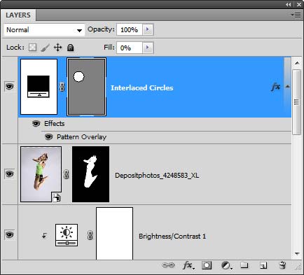Toggle lock position icon

pyautogui.click(x=57, y=48)
